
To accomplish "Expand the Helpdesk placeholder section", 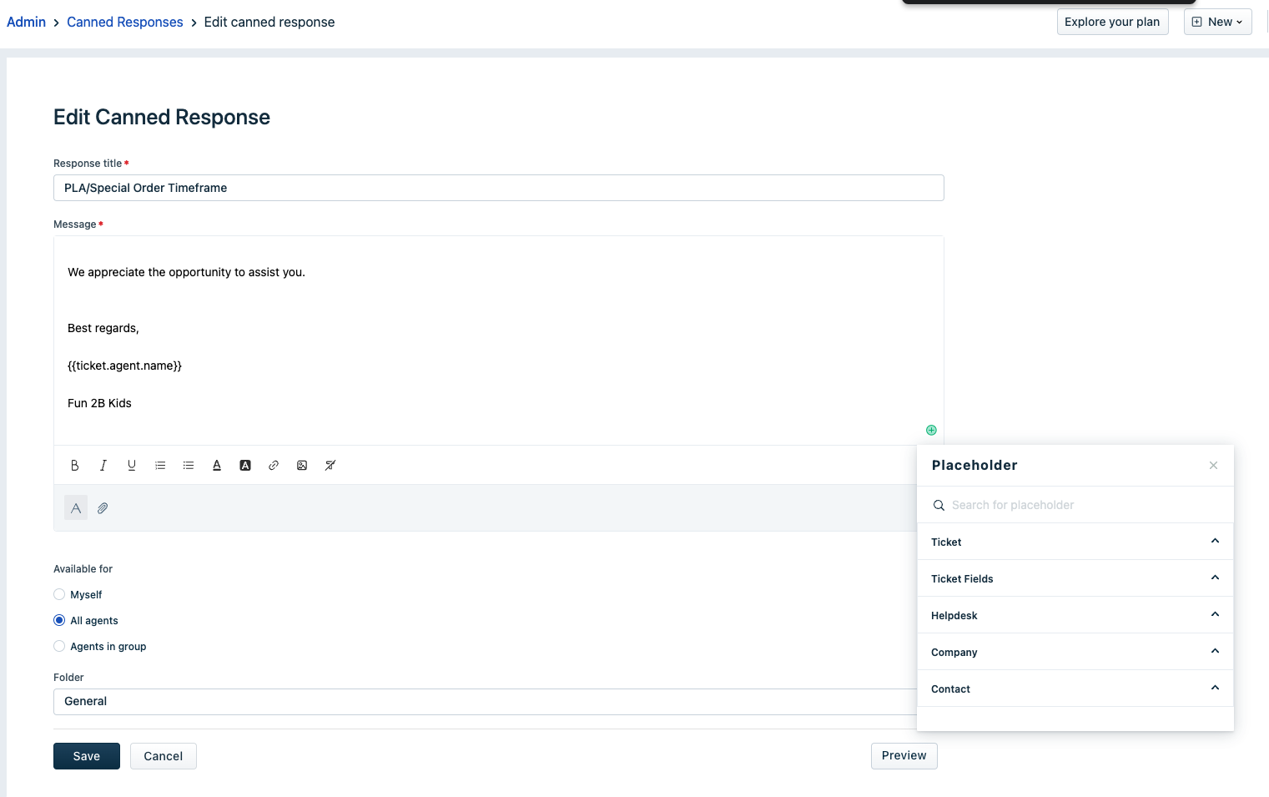I will pos(1075,615).
